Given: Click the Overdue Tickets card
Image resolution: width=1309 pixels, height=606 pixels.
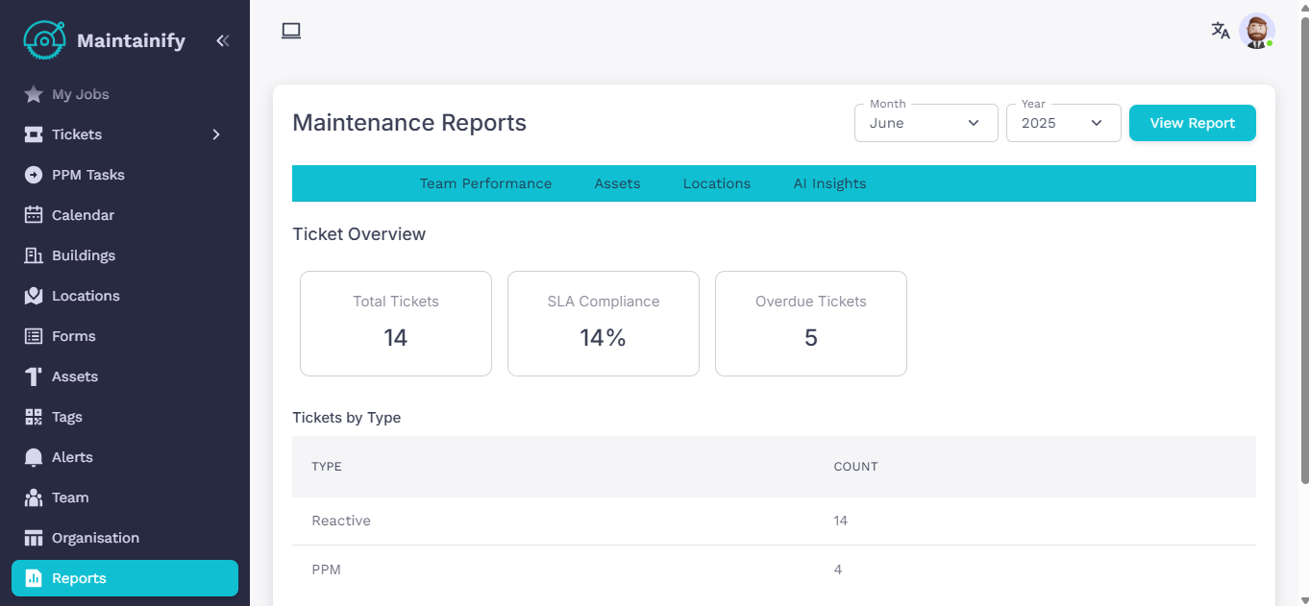Looking at the screenshot, I should 810,324.
